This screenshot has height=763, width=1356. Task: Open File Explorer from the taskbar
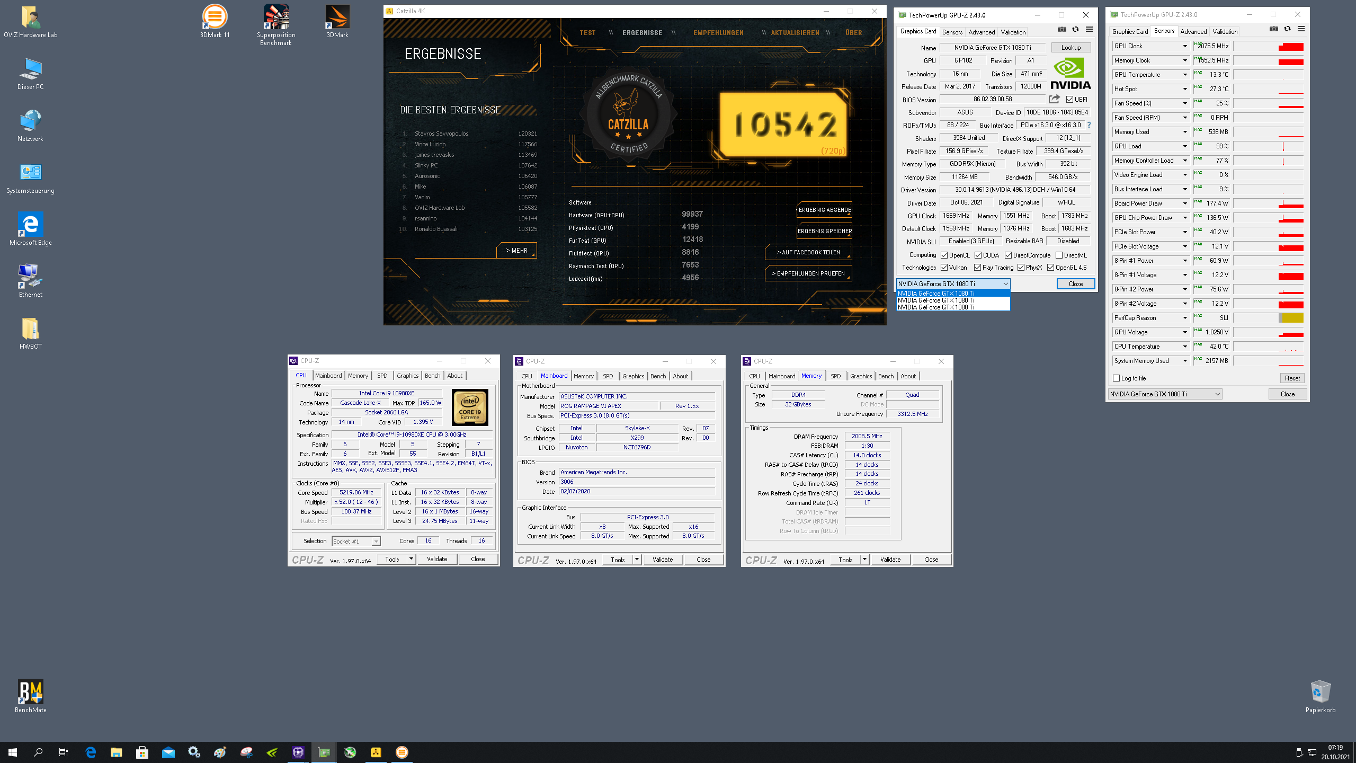(116, 752)
